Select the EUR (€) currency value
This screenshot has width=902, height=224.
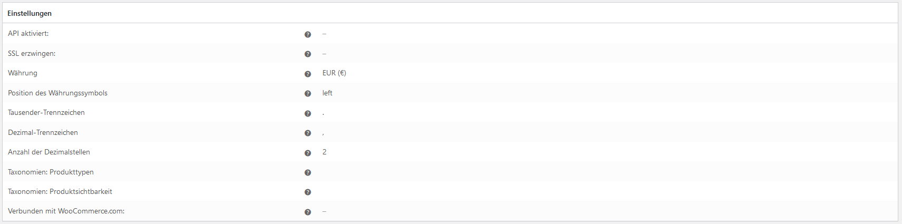coord(334,73)
